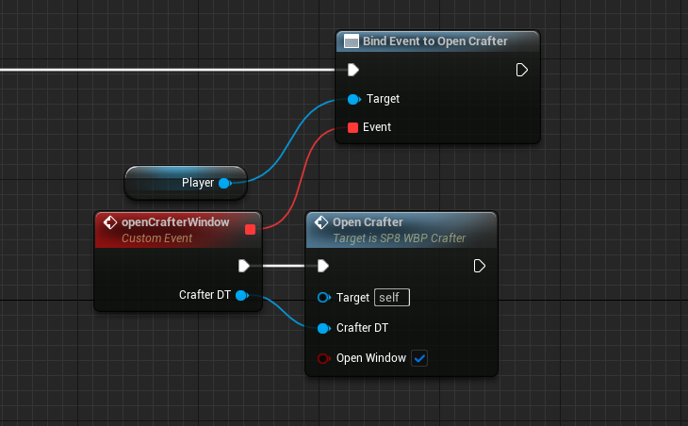Image resolution: width=688 pixels, height=426 pixels.
Task: Click Crafter DT output pin on custom event
Action: pyautogui.click(x=242, y=296)
